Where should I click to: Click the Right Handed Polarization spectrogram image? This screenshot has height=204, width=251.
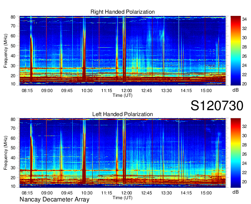tap(123, 51)
